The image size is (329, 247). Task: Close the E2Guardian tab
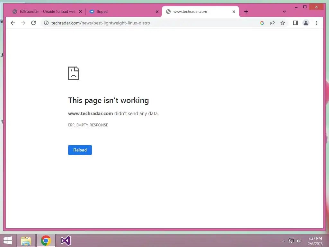tap(80, 12)
